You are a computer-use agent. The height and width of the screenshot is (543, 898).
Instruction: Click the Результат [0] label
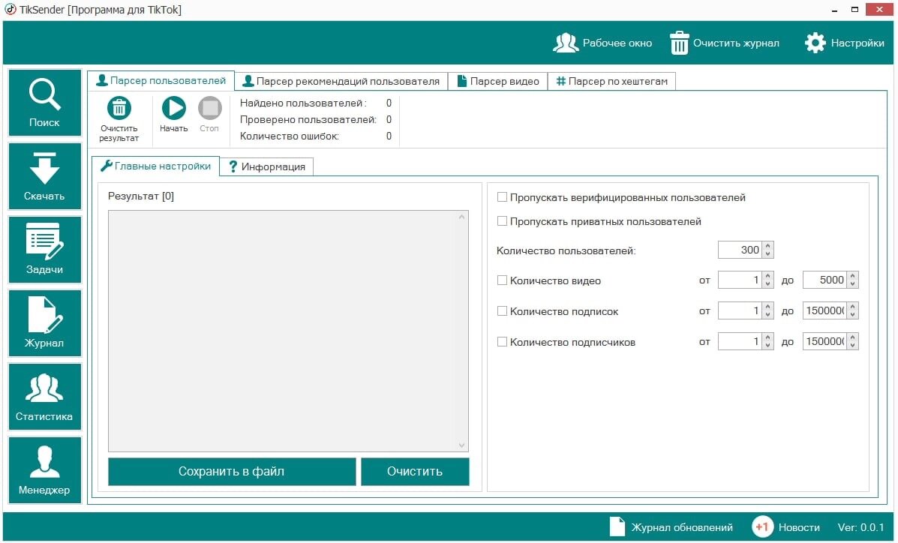pos(141,196)
